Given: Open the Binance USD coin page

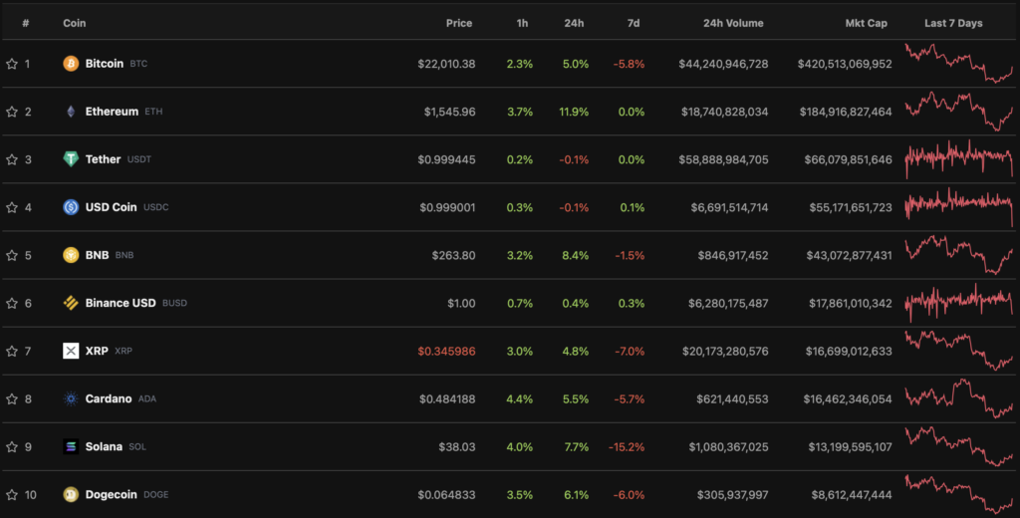Looking at the screenshot, I should pos(121,303).
